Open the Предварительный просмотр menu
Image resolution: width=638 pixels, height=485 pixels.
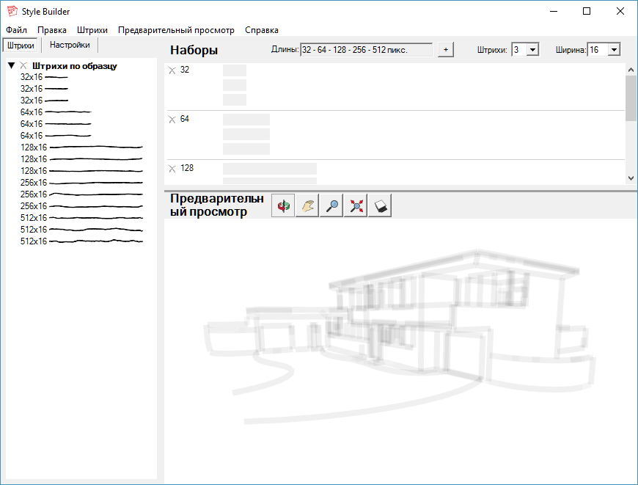tap(176, 30)
